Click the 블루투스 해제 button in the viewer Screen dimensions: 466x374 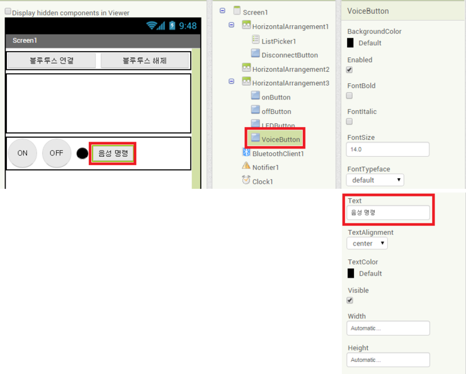point(145,60)
